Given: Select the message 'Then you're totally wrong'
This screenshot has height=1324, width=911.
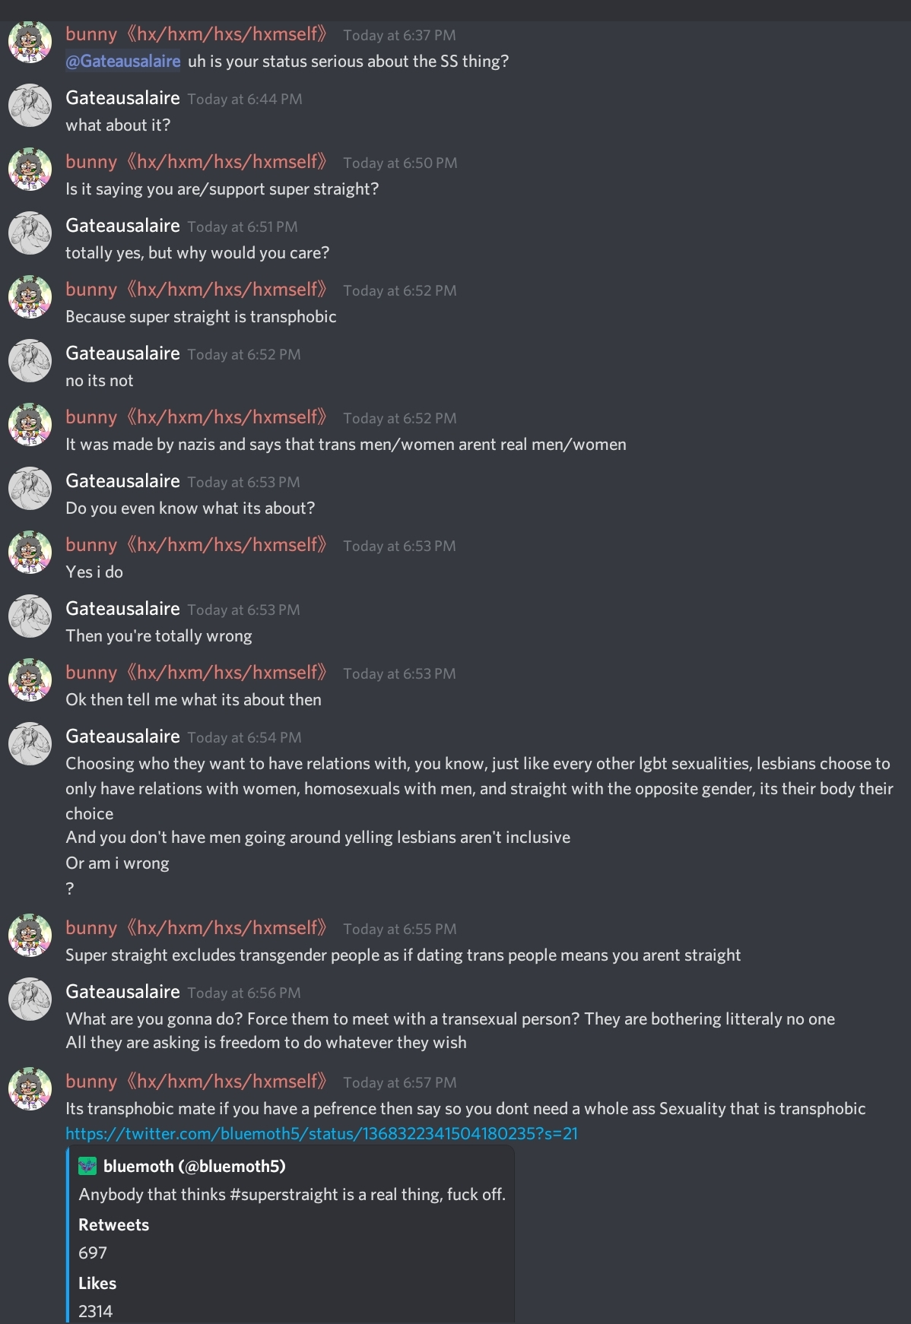Looking at the screenshot, I should click(x=159, y=635).
